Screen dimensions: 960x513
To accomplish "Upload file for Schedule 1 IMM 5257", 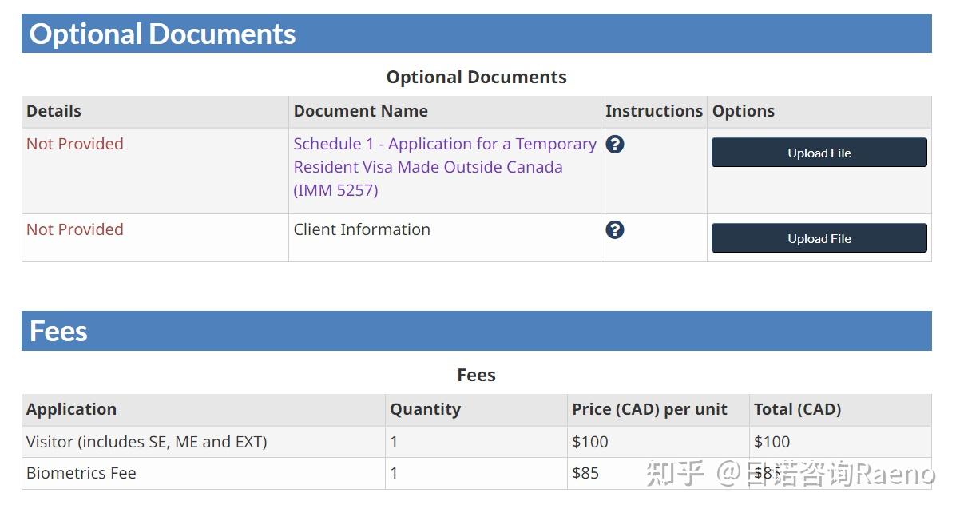I will 819,153.
